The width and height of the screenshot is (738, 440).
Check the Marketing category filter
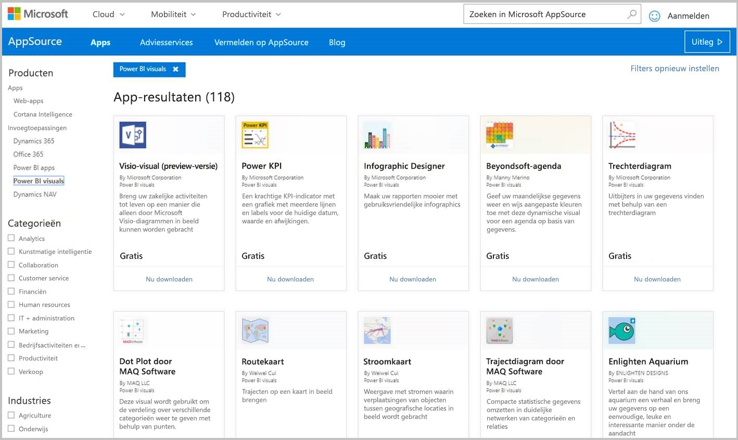10,331
